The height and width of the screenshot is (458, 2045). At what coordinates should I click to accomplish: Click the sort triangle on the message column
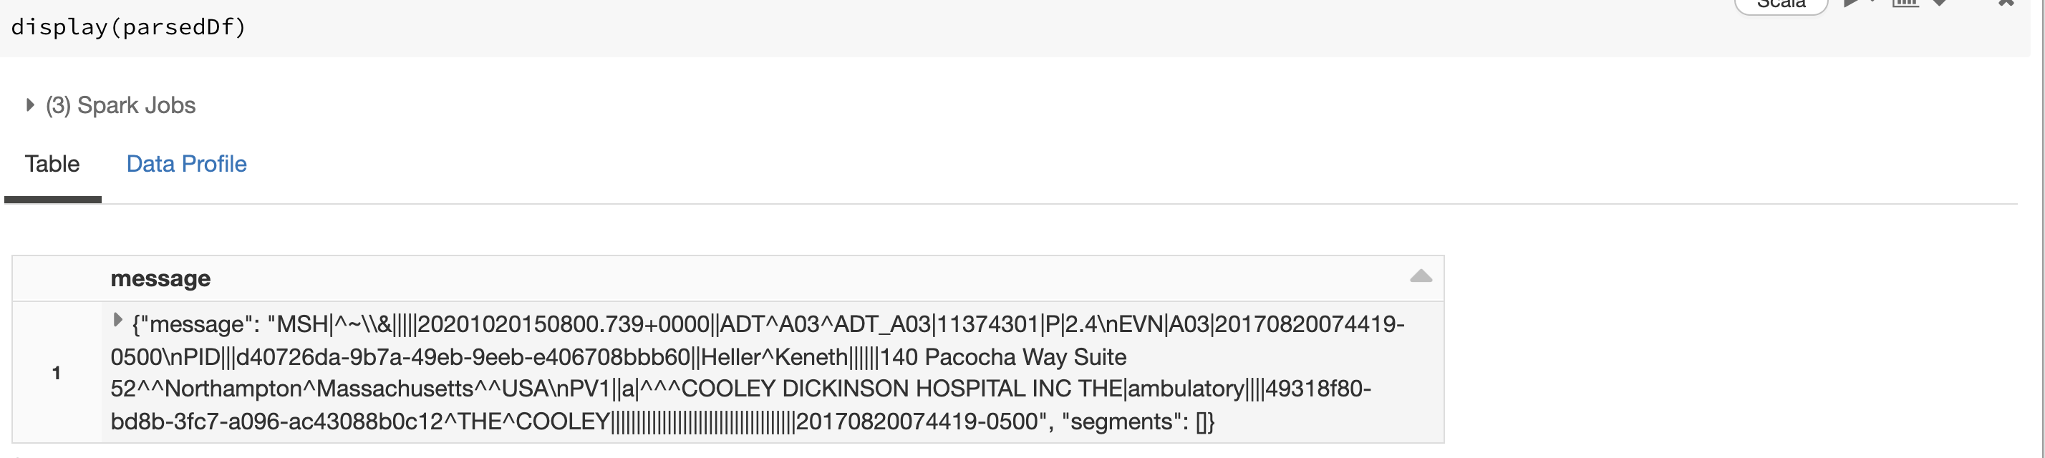[1421, 276]
